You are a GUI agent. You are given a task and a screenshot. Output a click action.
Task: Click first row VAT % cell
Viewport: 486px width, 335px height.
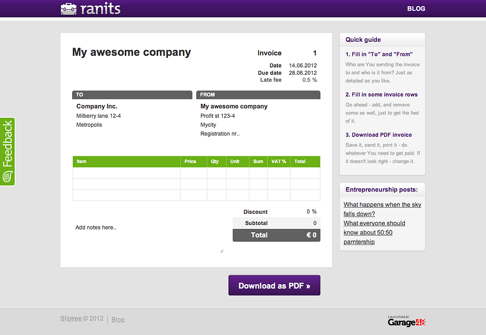pos(279,173)
